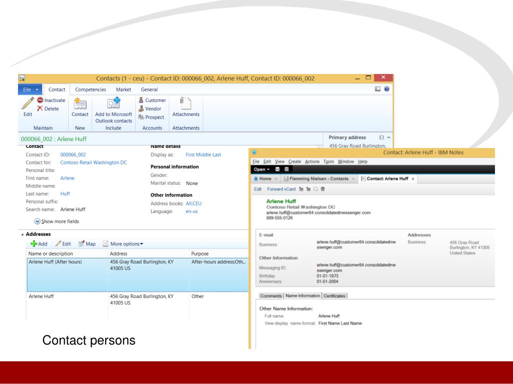Click the All;CEU address books link
This screenshot has width=513, height=384.
point(194,203)
